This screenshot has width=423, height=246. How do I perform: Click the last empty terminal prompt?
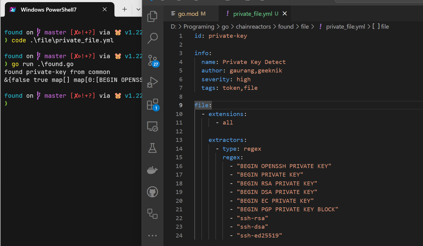click(x=6, y=104)
